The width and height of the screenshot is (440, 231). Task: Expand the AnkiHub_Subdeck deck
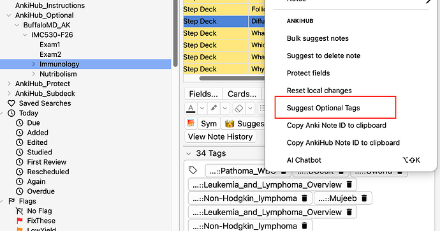[x=9, y=93]
